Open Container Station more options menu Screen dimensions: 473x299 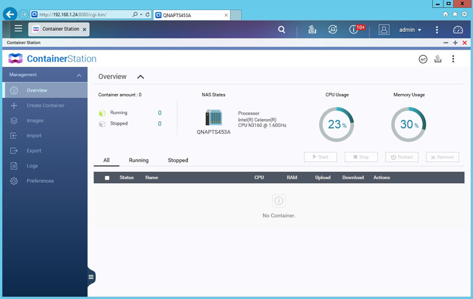[453, 58]
